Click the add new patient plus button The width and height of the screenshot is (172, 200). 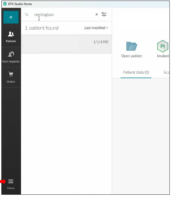[11, 17]
